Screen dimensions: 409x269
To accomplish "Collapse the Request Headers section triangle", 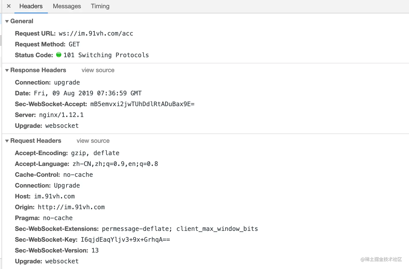I will [x=7, y=141].
